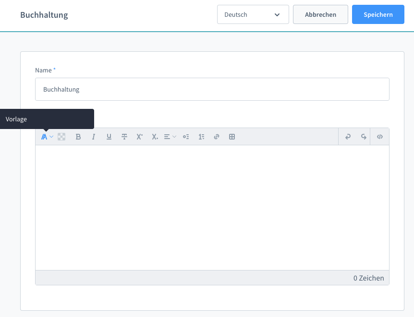Viewport: 414px width, 317px height.
Task: Insert an unordered bullet list
Action: 186,137
